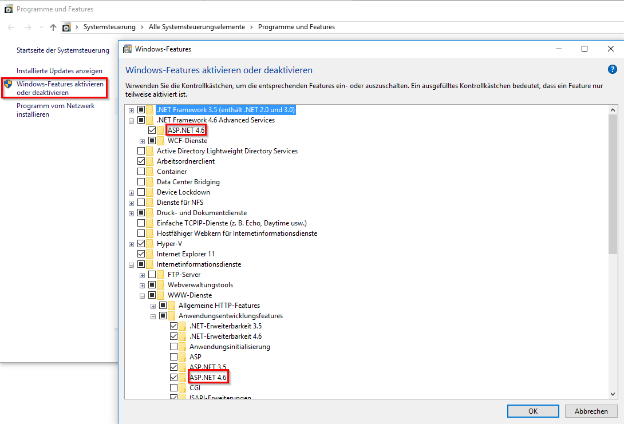The height and width of the screenshot is (424, 624).
Task: Expand the Druck- und Dokumentdienste node
Action: click(x=131, y=212)
